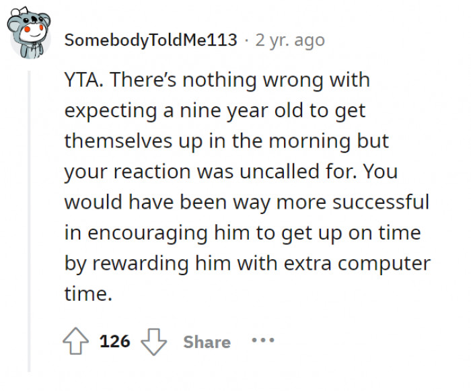This screenshot has width=471, height=391.
Task: Click the text "way more successful"
Action: [x=349, y=202]
